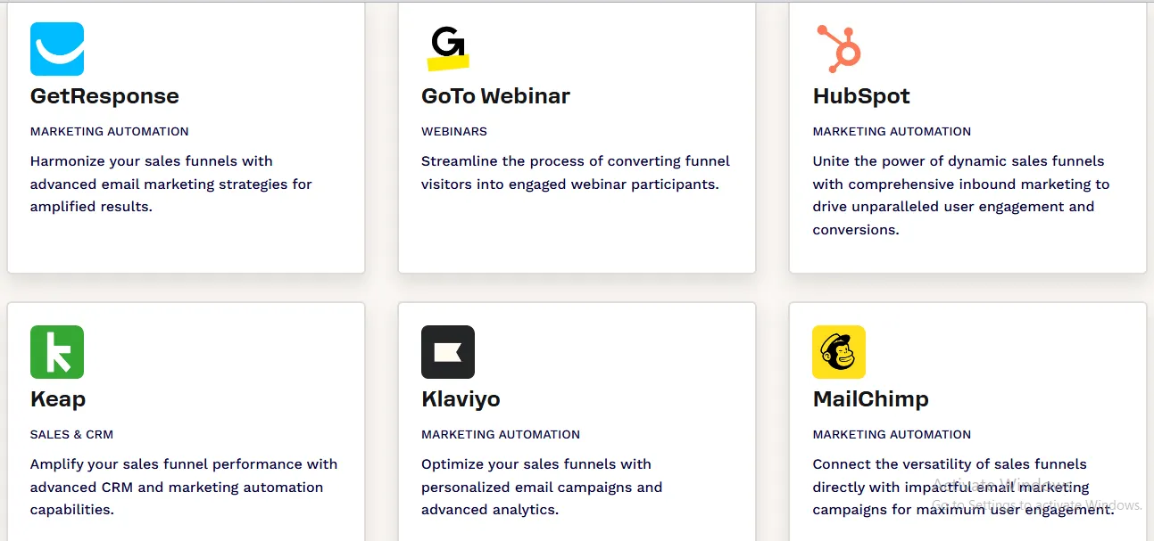The height and width of the screenshot is (541, 1154).
Task: Select the Webinars category label
Action: coord(454,132)
